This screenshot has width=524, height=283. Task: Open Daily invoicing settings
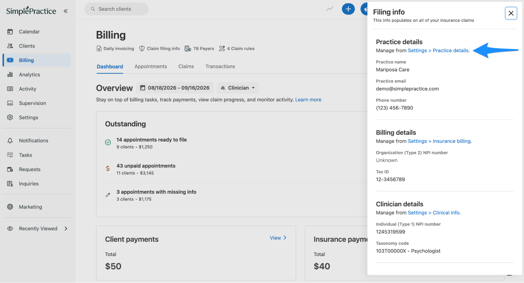[115, 49]
